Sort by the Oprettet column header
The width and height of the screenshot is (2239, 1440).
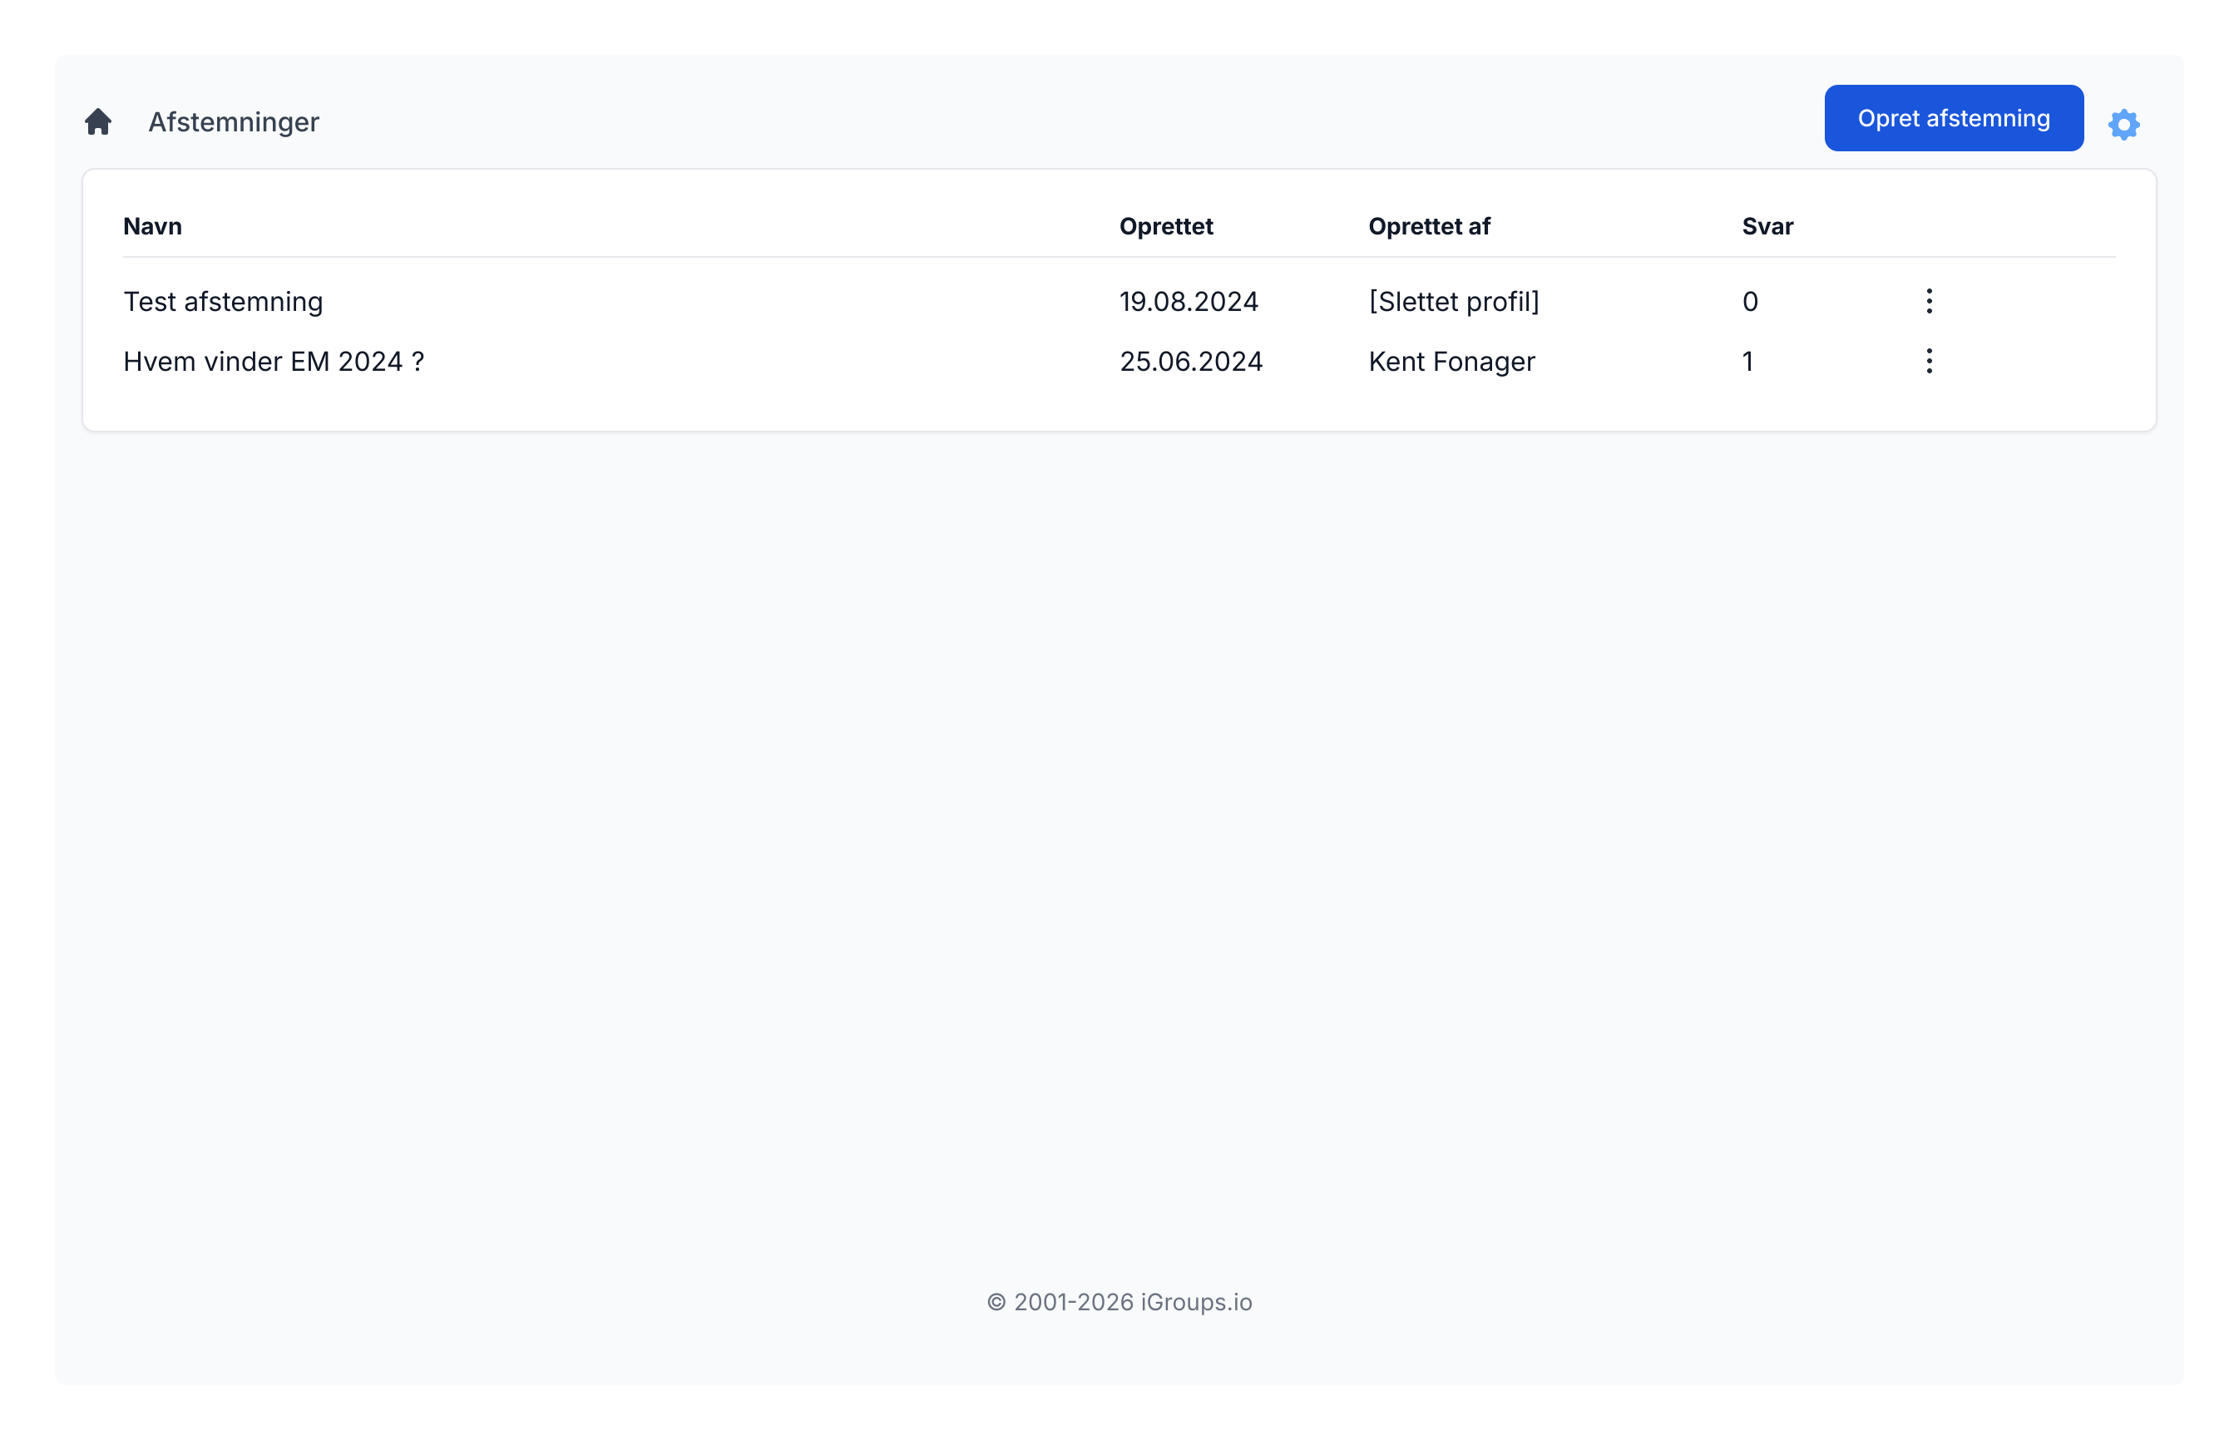(1165, 226)
